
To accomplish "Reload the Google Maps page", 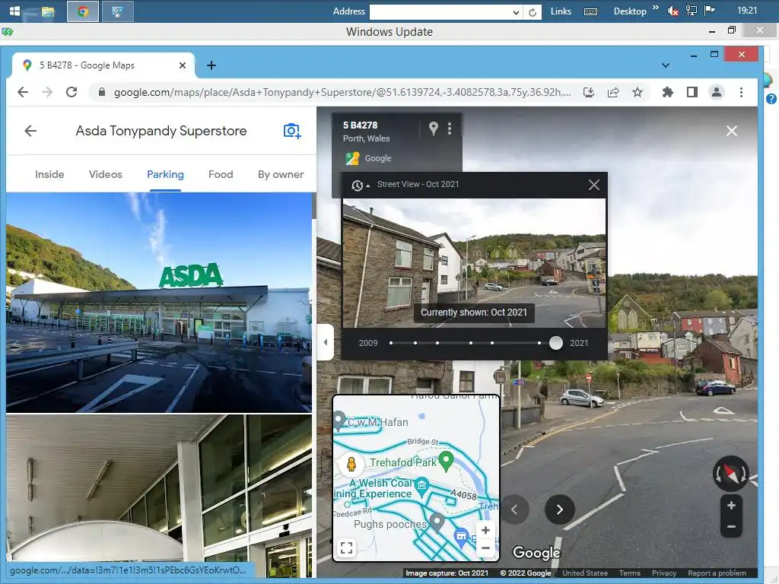I will click(72, 92).
